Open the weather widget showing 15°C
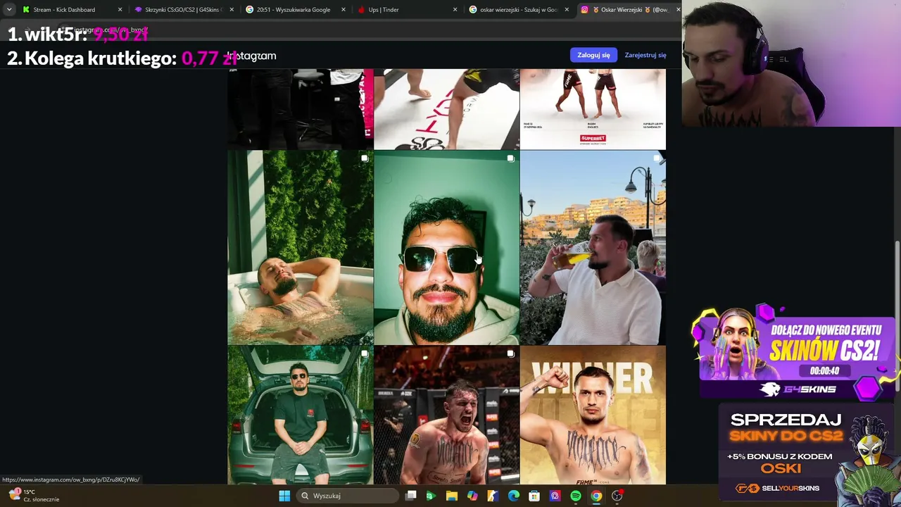Screen dimensions: 901x507 pyautogui.click(x=34, y=496)
